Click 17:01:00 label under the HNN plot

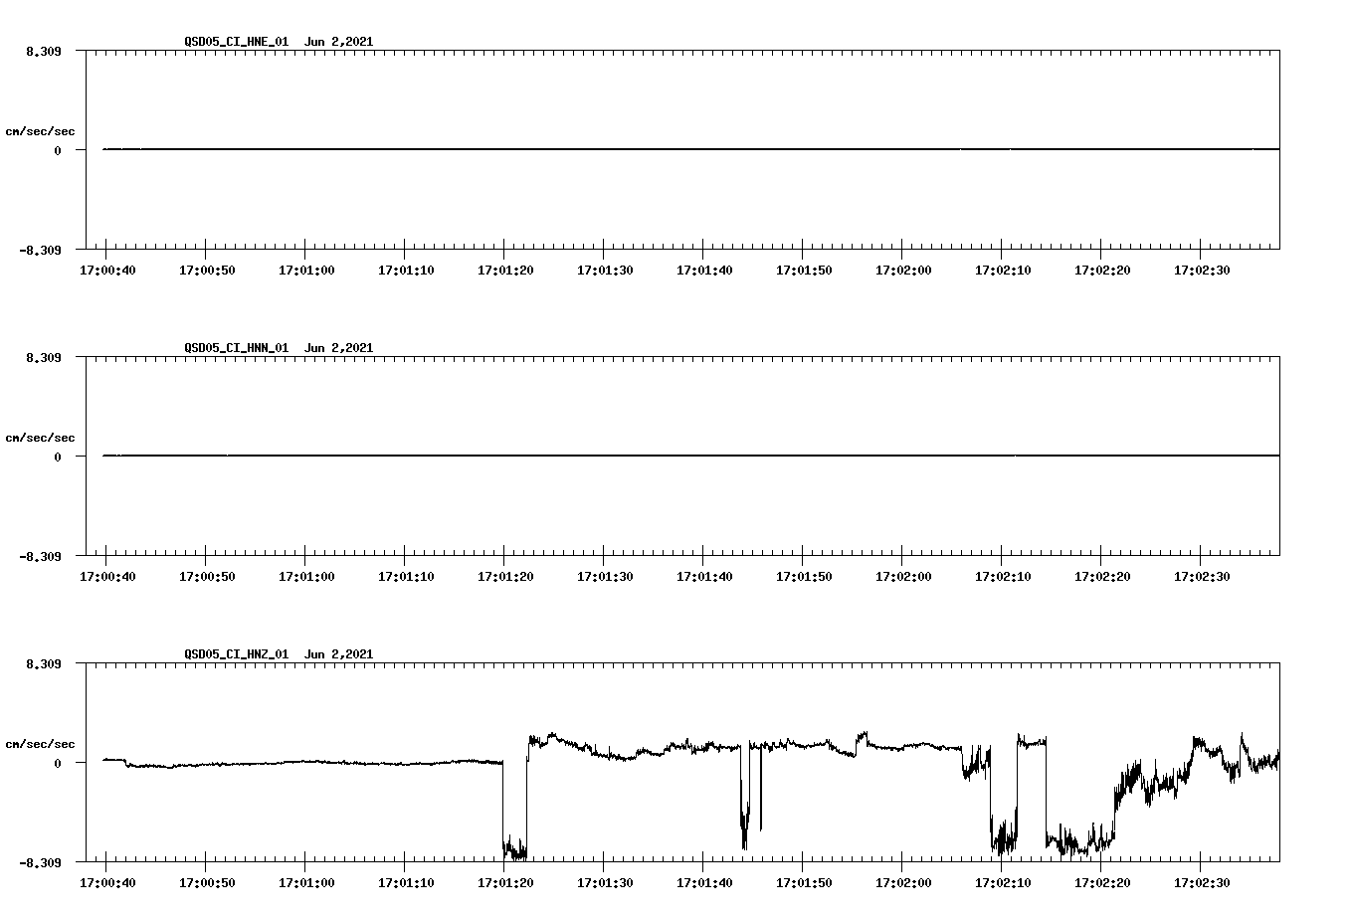(x=306, y=577)
